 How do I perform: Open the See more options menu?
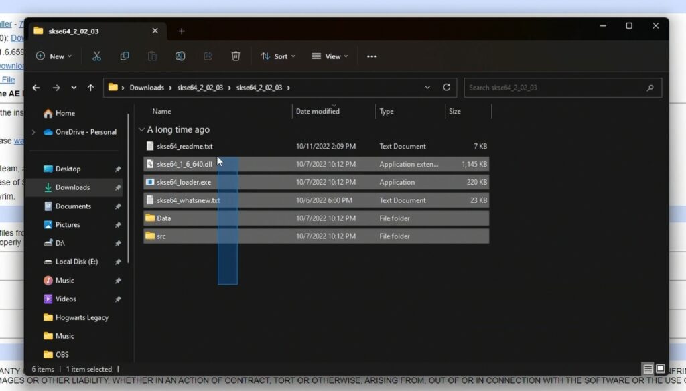click(372, 56)
